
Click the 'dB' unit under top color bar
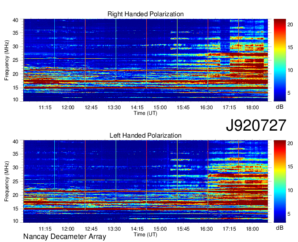click(280, 107)
